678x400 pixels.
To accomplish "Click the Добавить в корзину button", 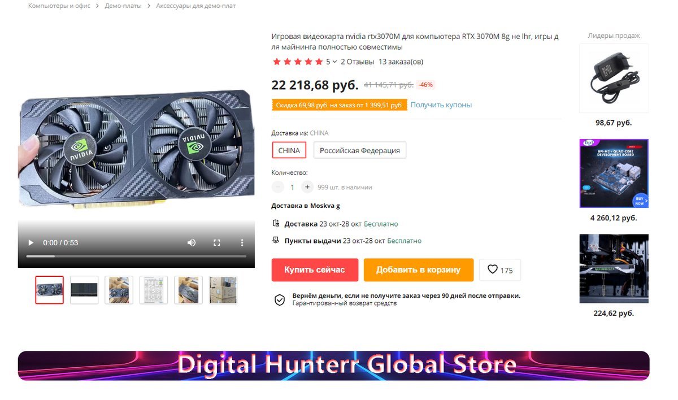I will tap(418, 270).
